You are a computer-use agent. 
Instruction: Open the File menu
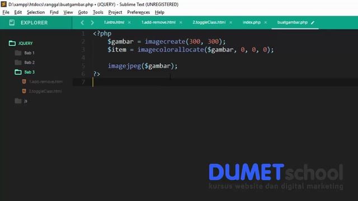pyautogui.click(x=6, y=12)
